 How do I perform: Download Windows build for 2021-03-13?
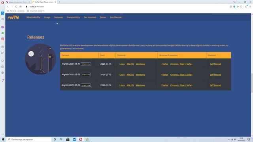[140, 75]
